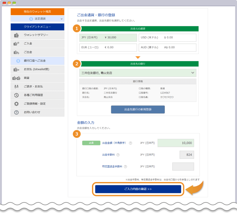Viewport: 237px width, 214px height.
Task: Select AUD (豪ドル) A$ 0.00 currency
Action: [168, 48]
